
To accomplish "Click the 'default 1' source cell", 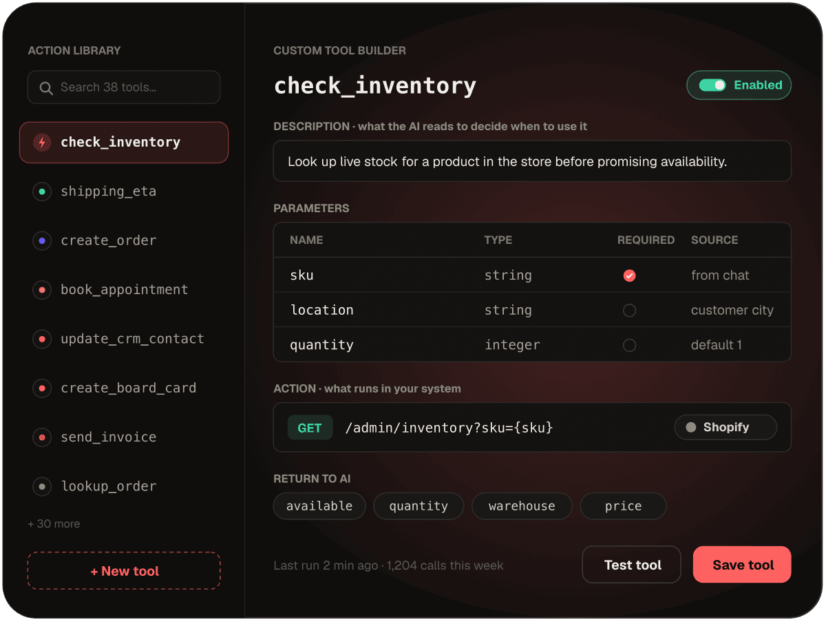I will click(x=717, y=346).
